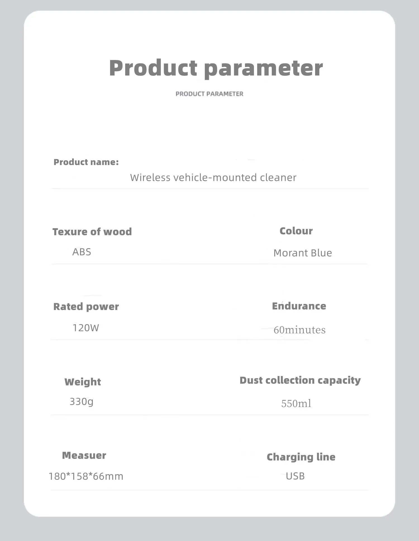This screenshot has width=419, height=541.
Task: Click the small uppercase PRODUCT PARAMETER subtitle
Action: tap(209, 94)
